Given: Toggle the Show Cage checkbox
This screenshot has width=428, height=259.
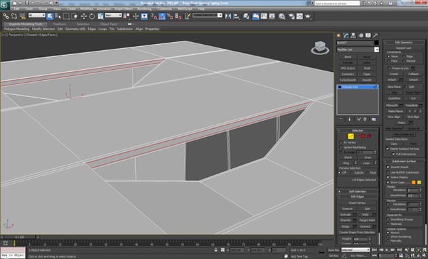Looking at the screenshot, I should click(388, 182).
